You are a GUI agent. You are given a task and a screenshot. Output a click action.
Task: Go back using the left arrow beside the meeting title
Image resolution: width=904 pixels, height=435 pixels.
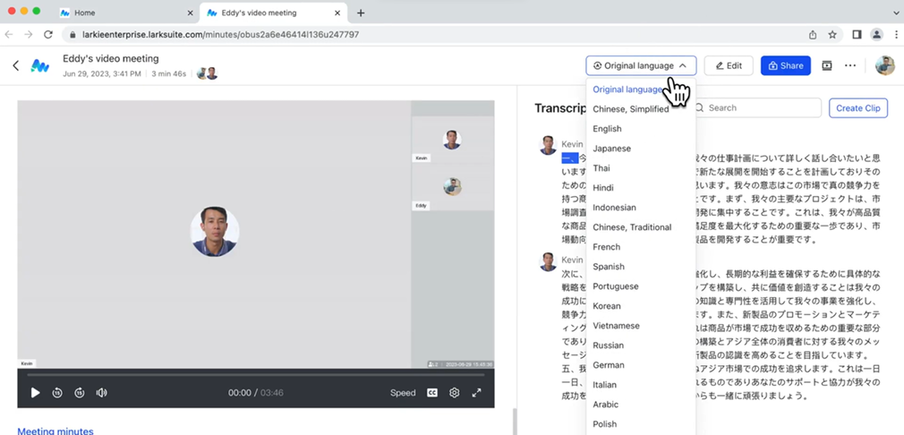pos(16,65)
